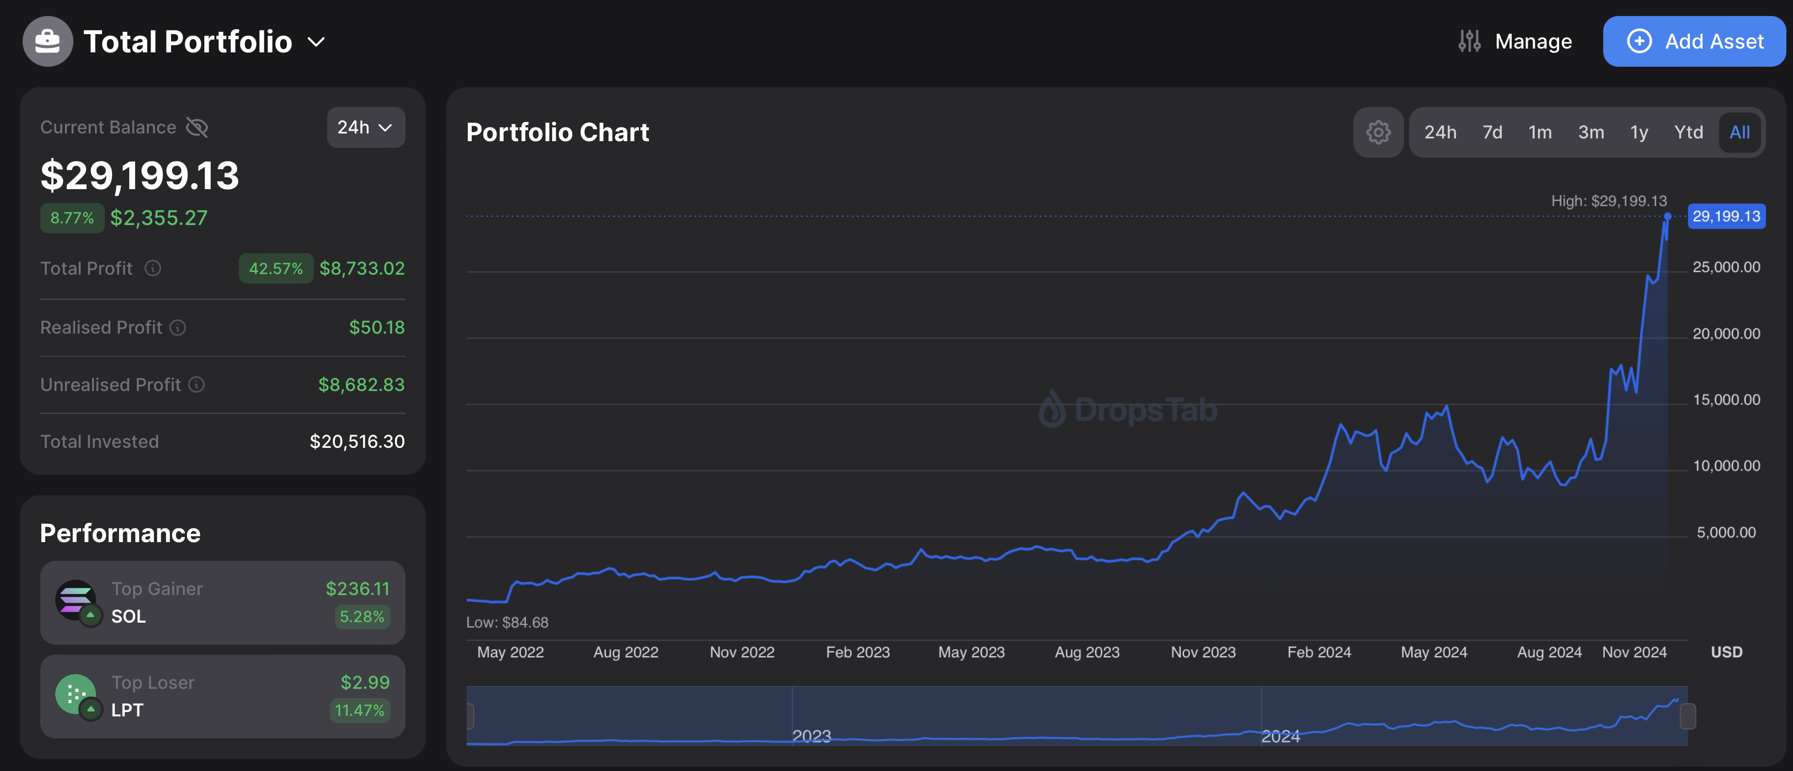Click the portfolio briefcase icon

(x=47, y=42)
